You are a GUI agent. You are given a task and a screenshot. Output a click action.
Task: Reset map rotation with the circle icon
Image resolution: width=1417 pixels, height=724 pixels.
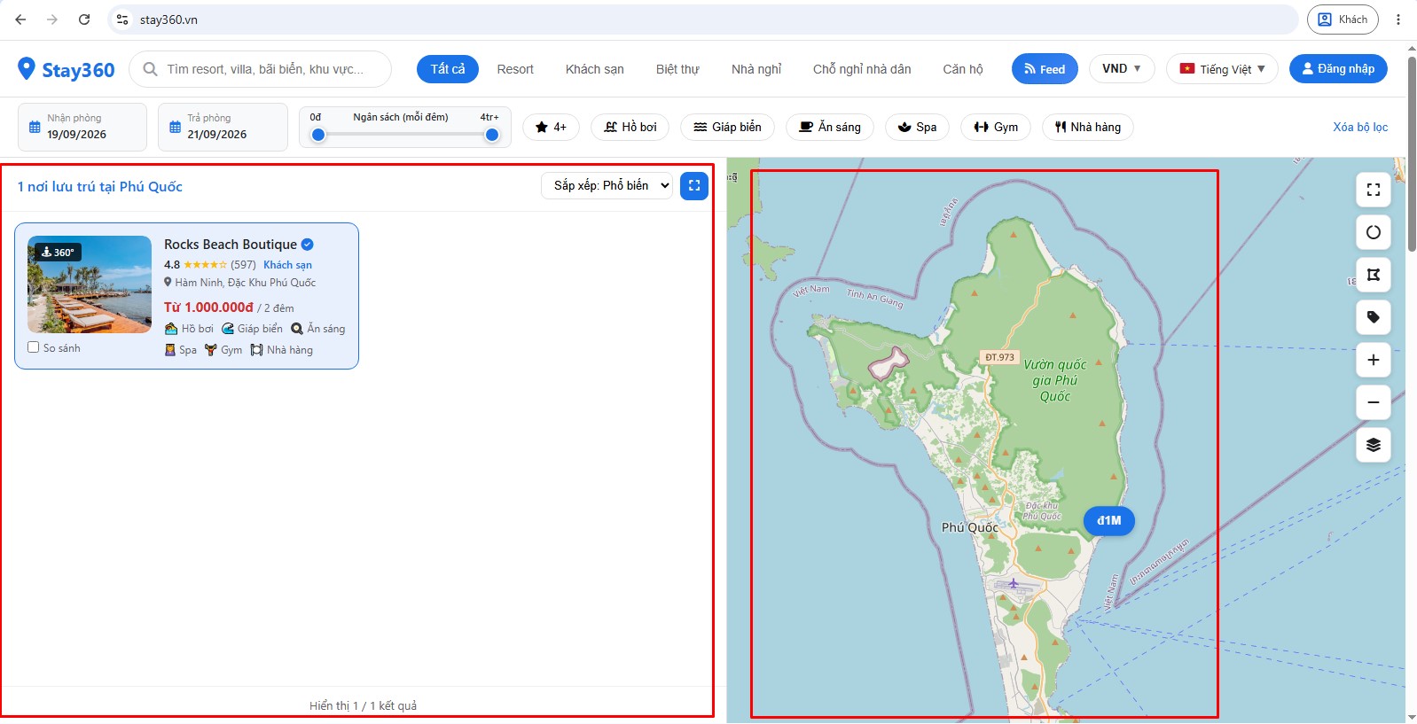click(1374, 232)
